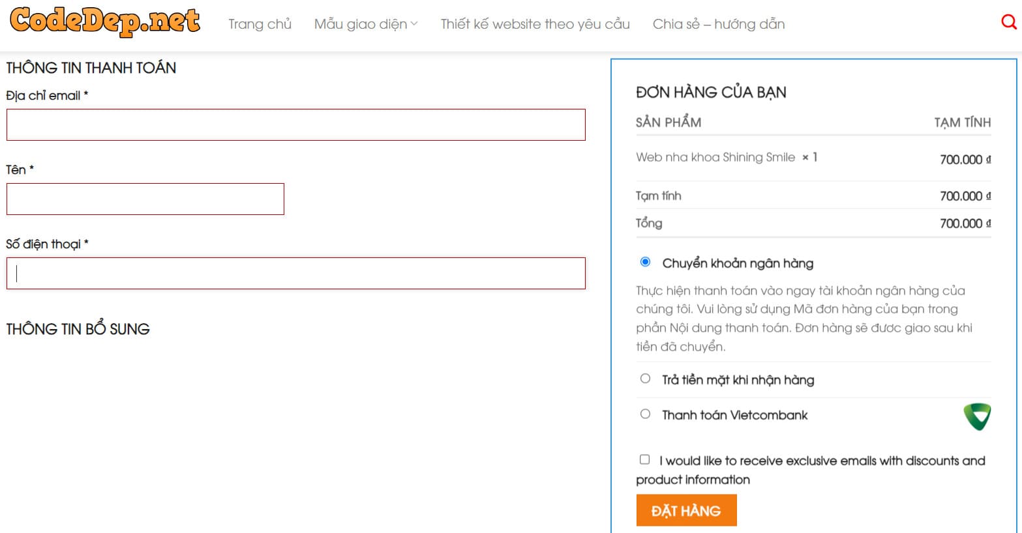Choose Trả tiền mặt khi nhận hàng
1022x533 pixels.
645,379
